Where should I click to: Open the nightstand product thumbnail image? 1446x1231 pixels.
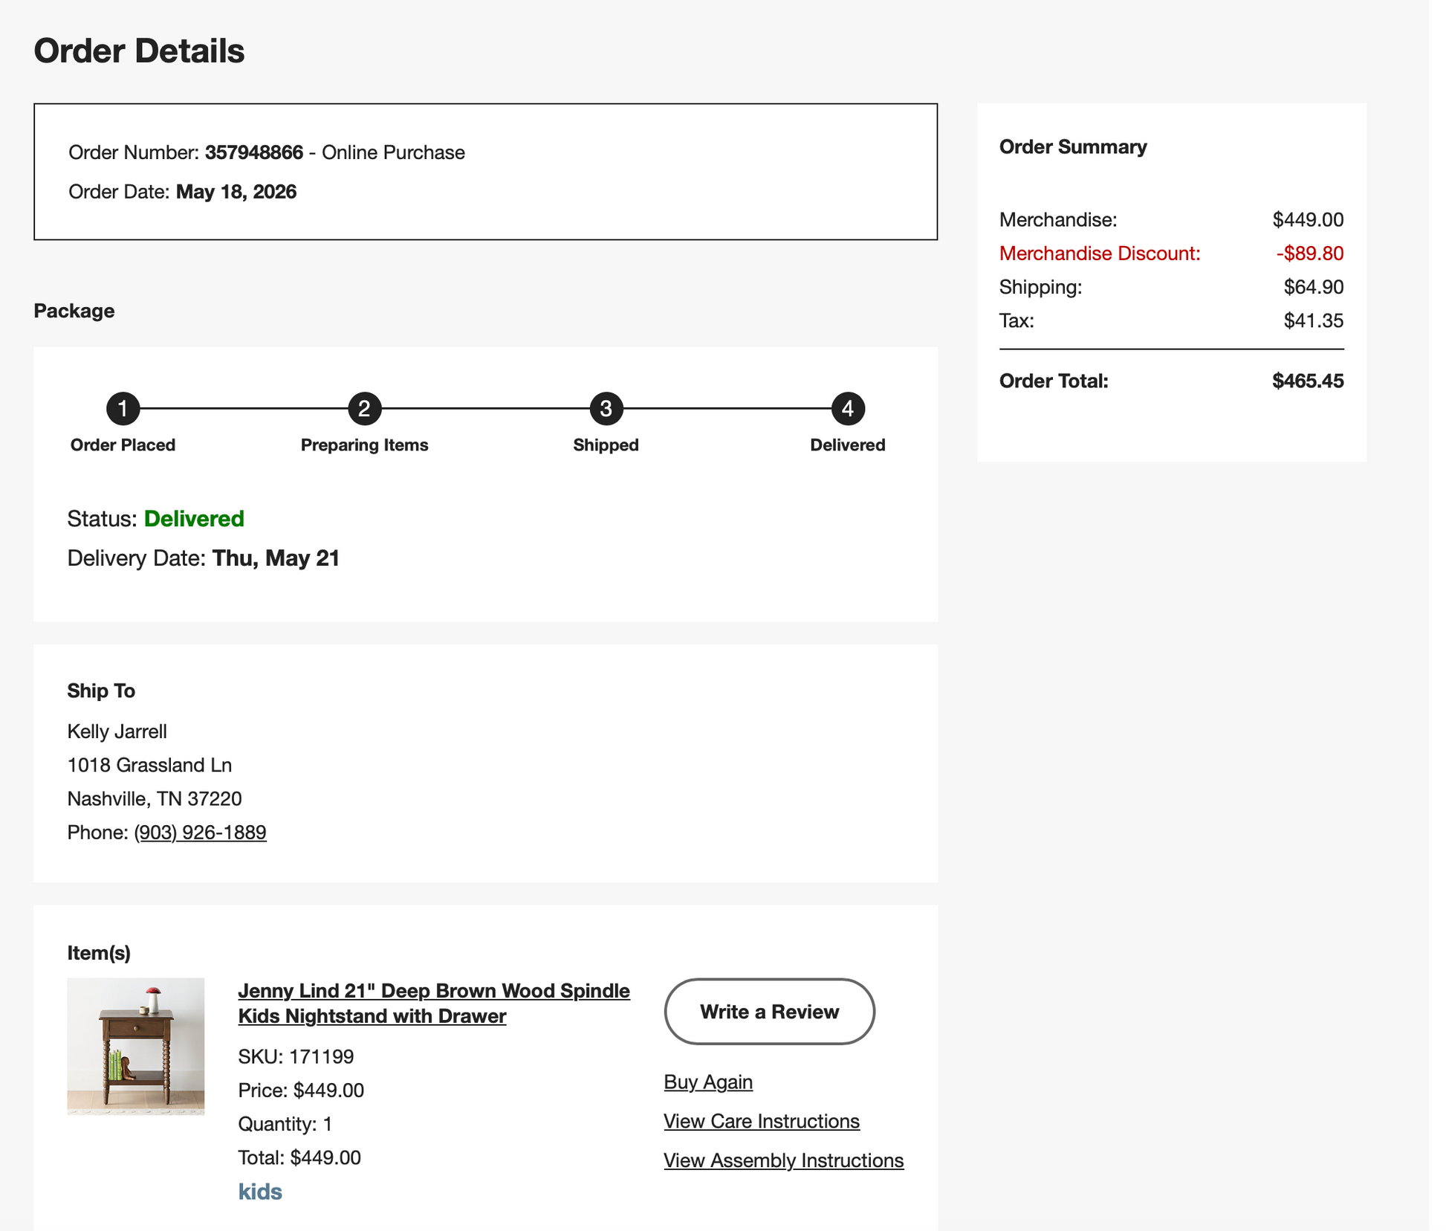point(136,1046)
